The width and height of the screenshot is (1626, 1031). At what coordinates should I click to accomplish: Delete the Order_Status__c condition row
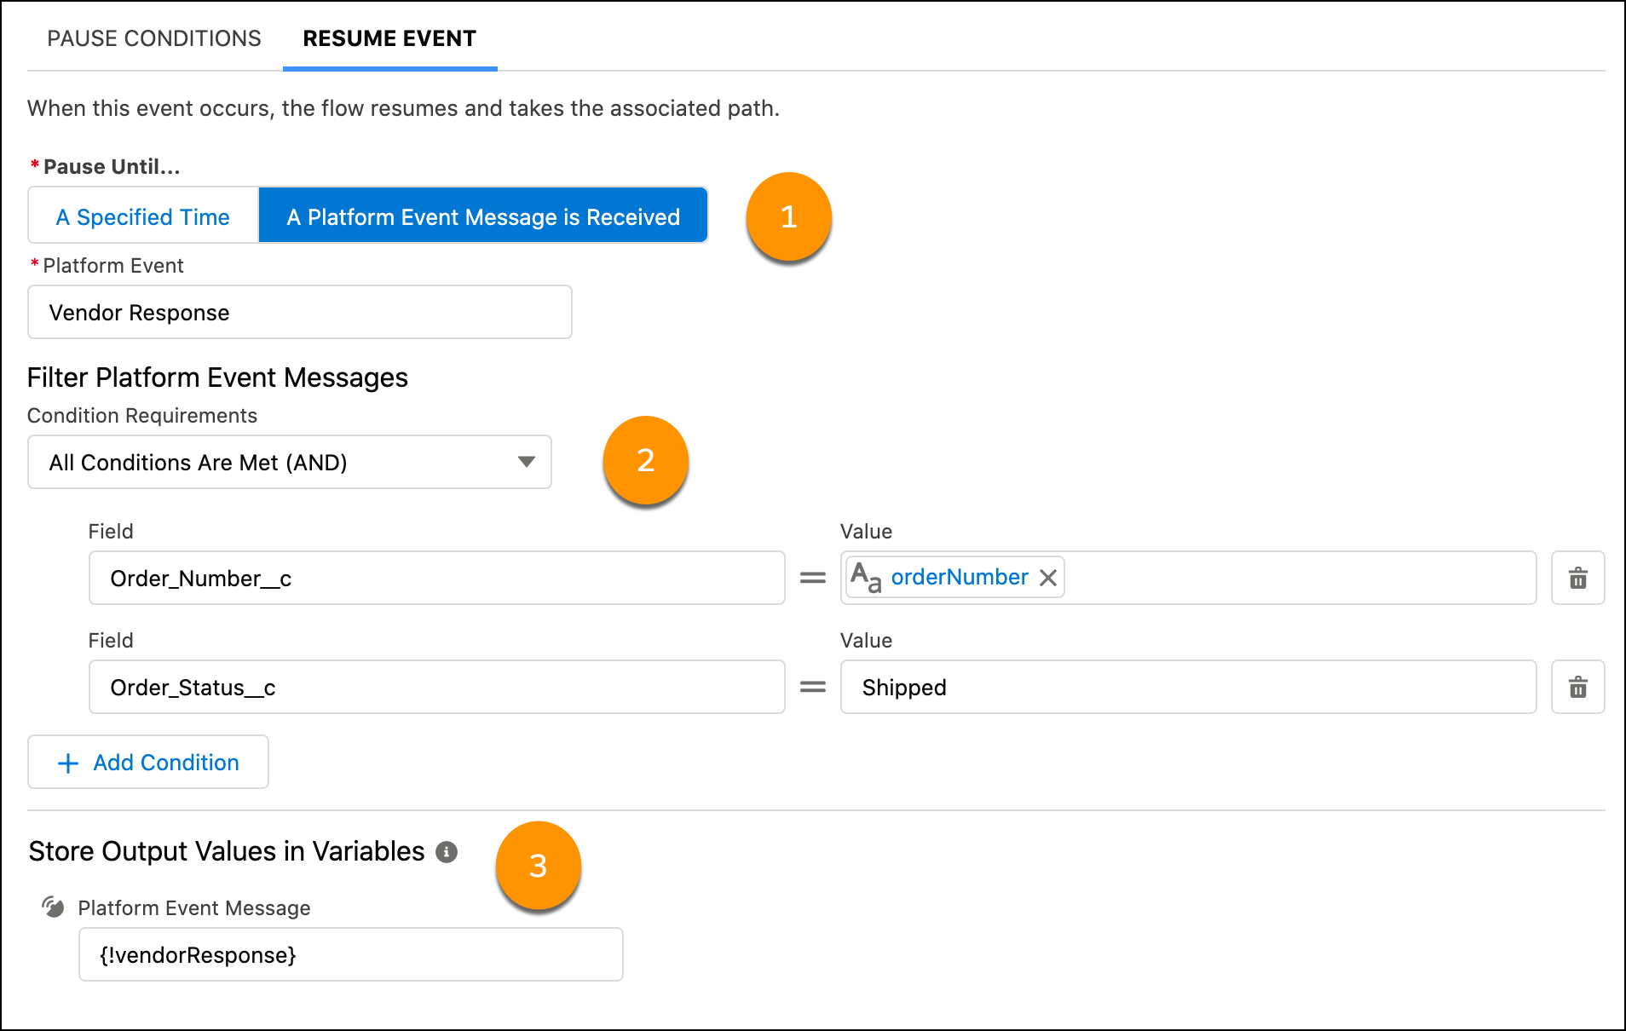[1577, 687]
